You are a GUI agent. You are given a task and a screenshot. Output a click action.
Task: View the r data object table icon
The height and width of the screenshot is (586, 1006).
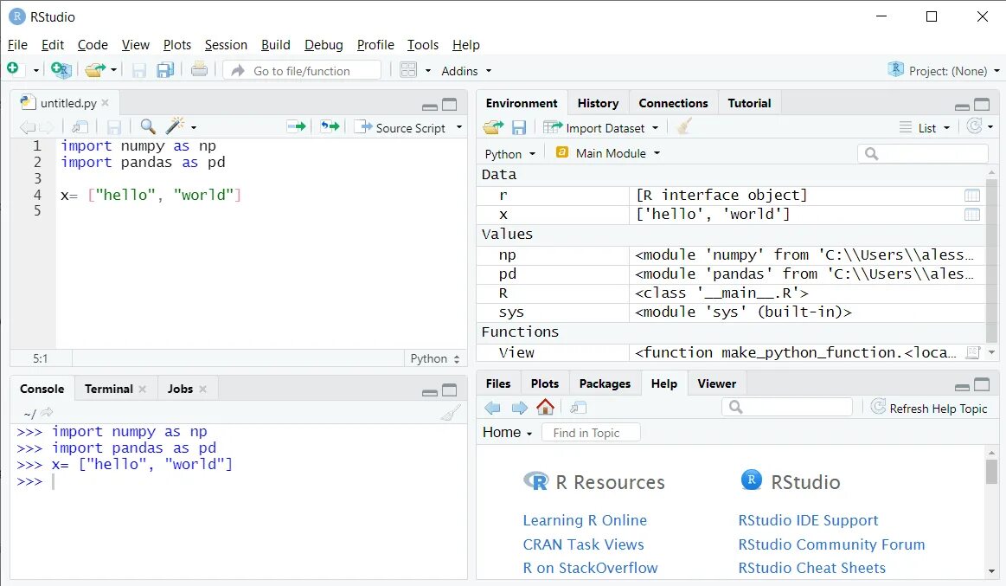pyautogui.click(x=972, y=195)
